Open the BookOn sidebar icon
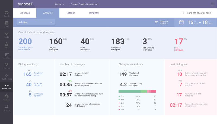 [x=7, y=14]
